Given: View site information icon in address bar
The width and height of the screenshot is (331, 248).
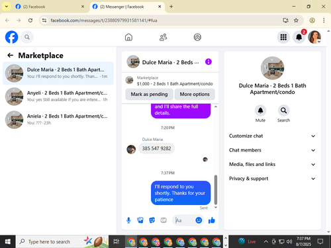Looking at the screenshot, I should pos(44,21).
